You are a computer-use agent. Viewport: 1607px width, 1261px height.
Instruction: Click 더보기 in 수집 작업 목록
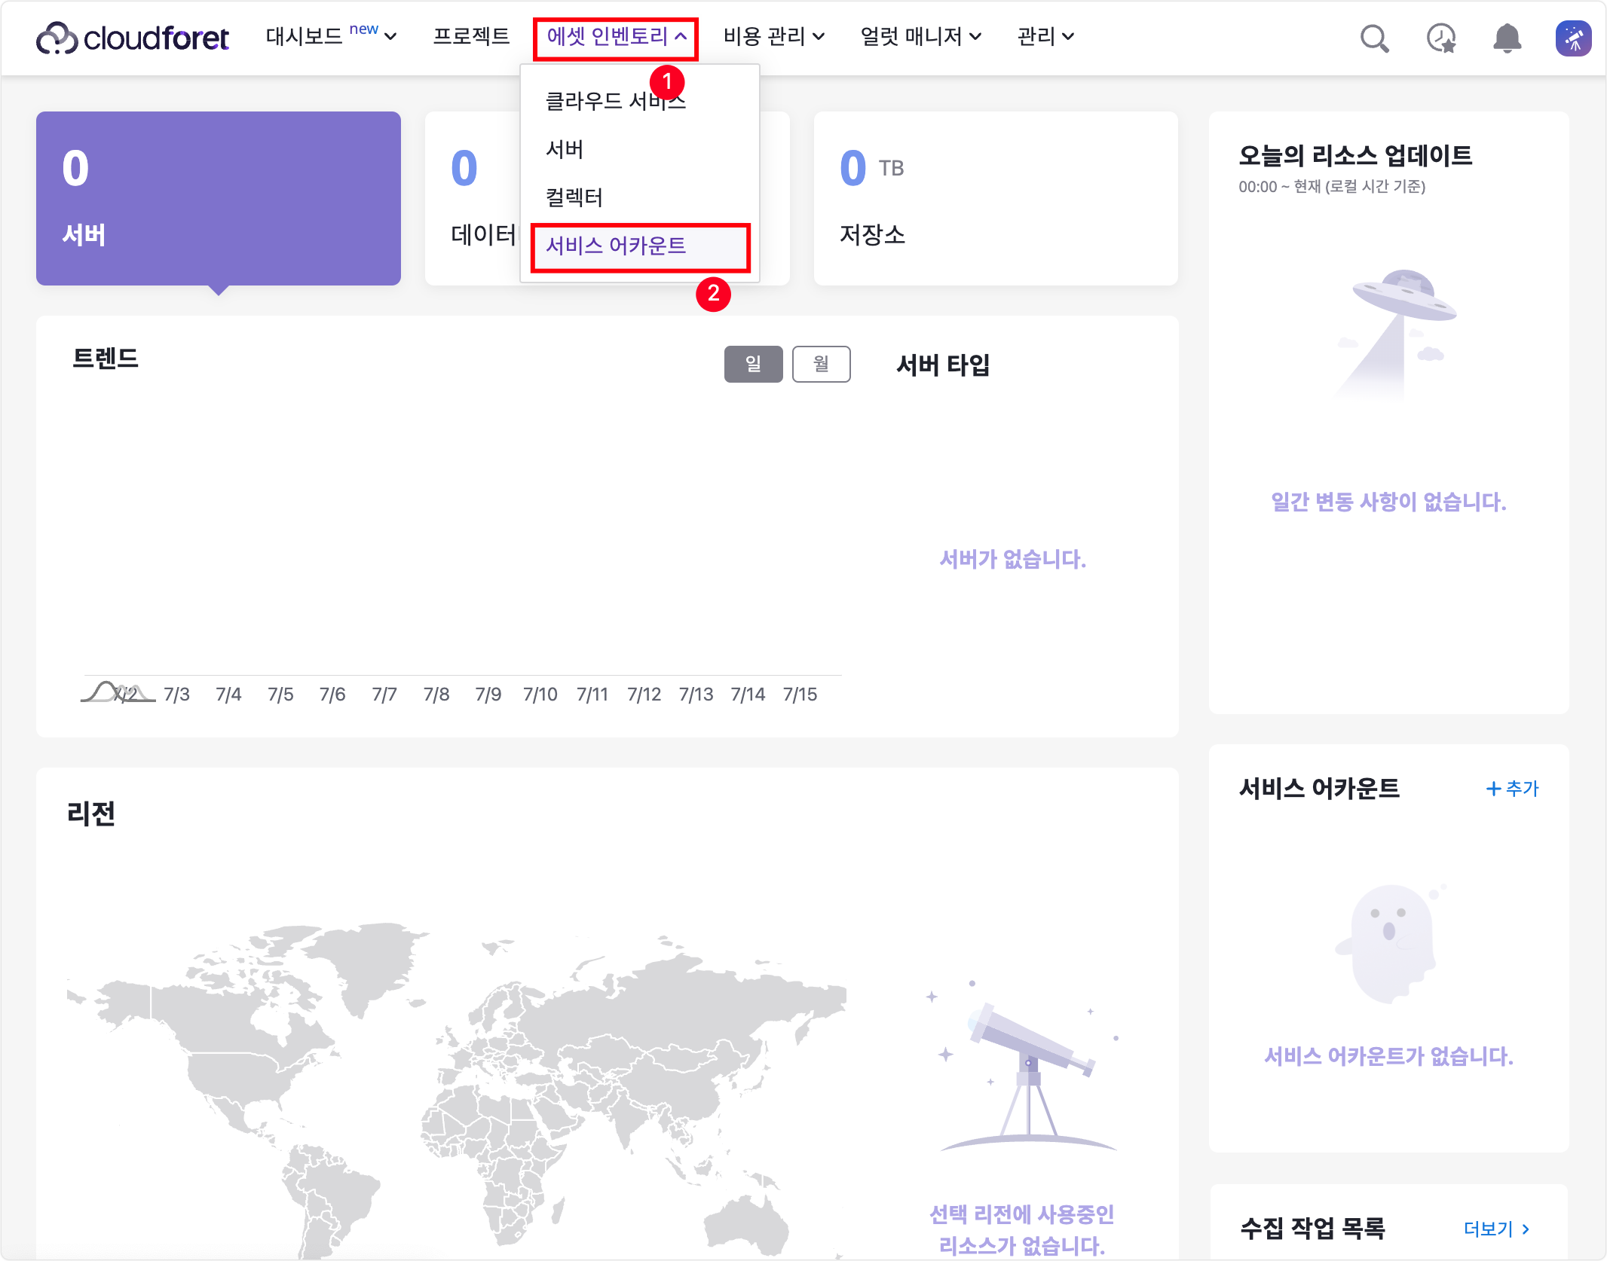pos(1496,1229)
